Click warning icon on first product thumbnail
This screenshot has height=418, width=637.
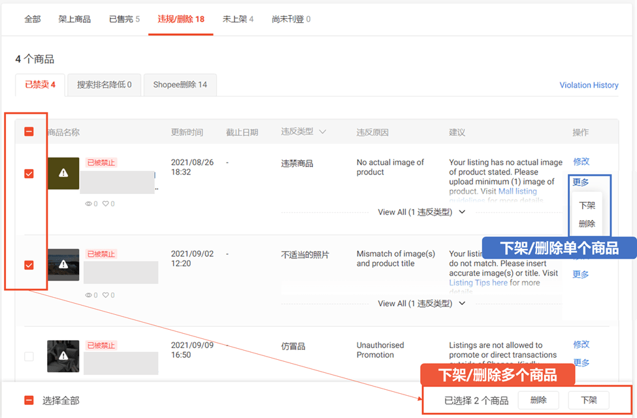click(63, 173)
